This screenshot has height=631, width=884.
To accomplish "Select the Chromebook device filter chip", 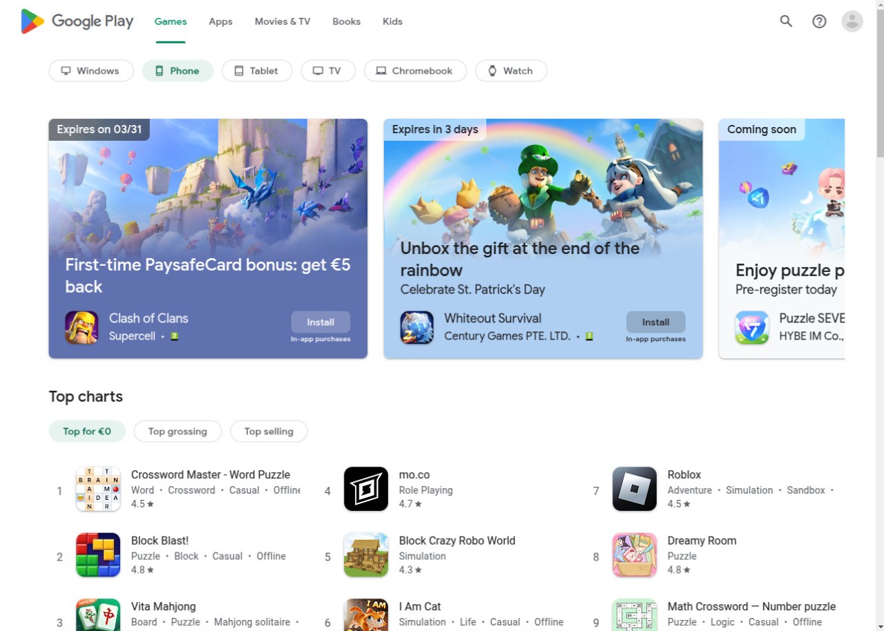I will pyautogui.click(x=415, y=70).
